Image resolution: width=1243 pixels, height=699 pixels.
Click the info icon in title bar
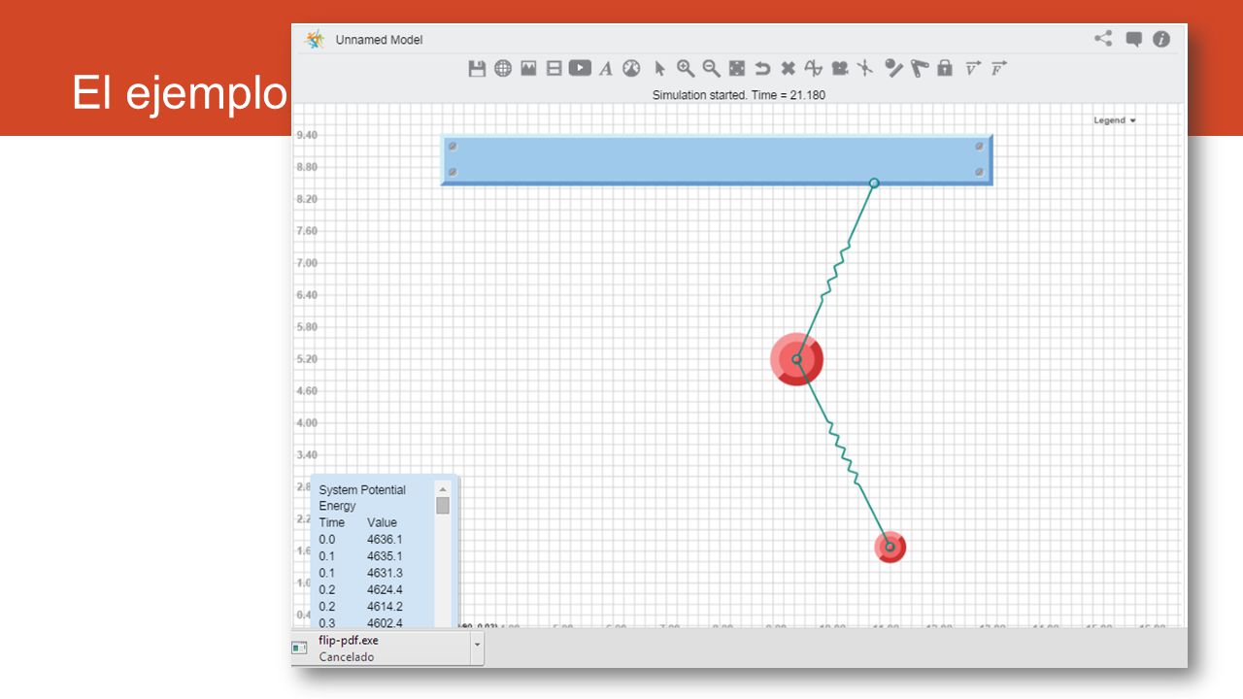pos(1161,39)
